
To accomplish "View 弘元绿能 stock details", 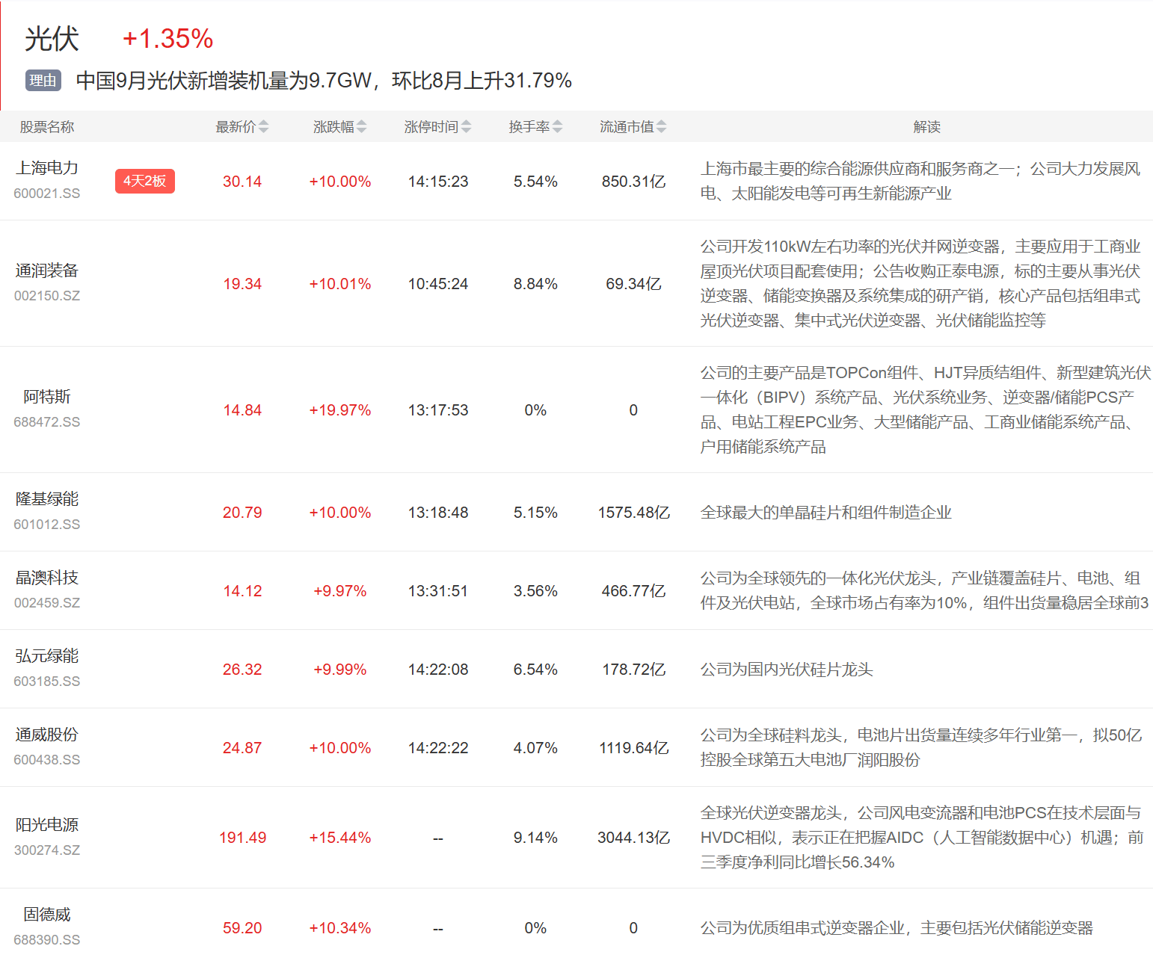I will (47, 656).
